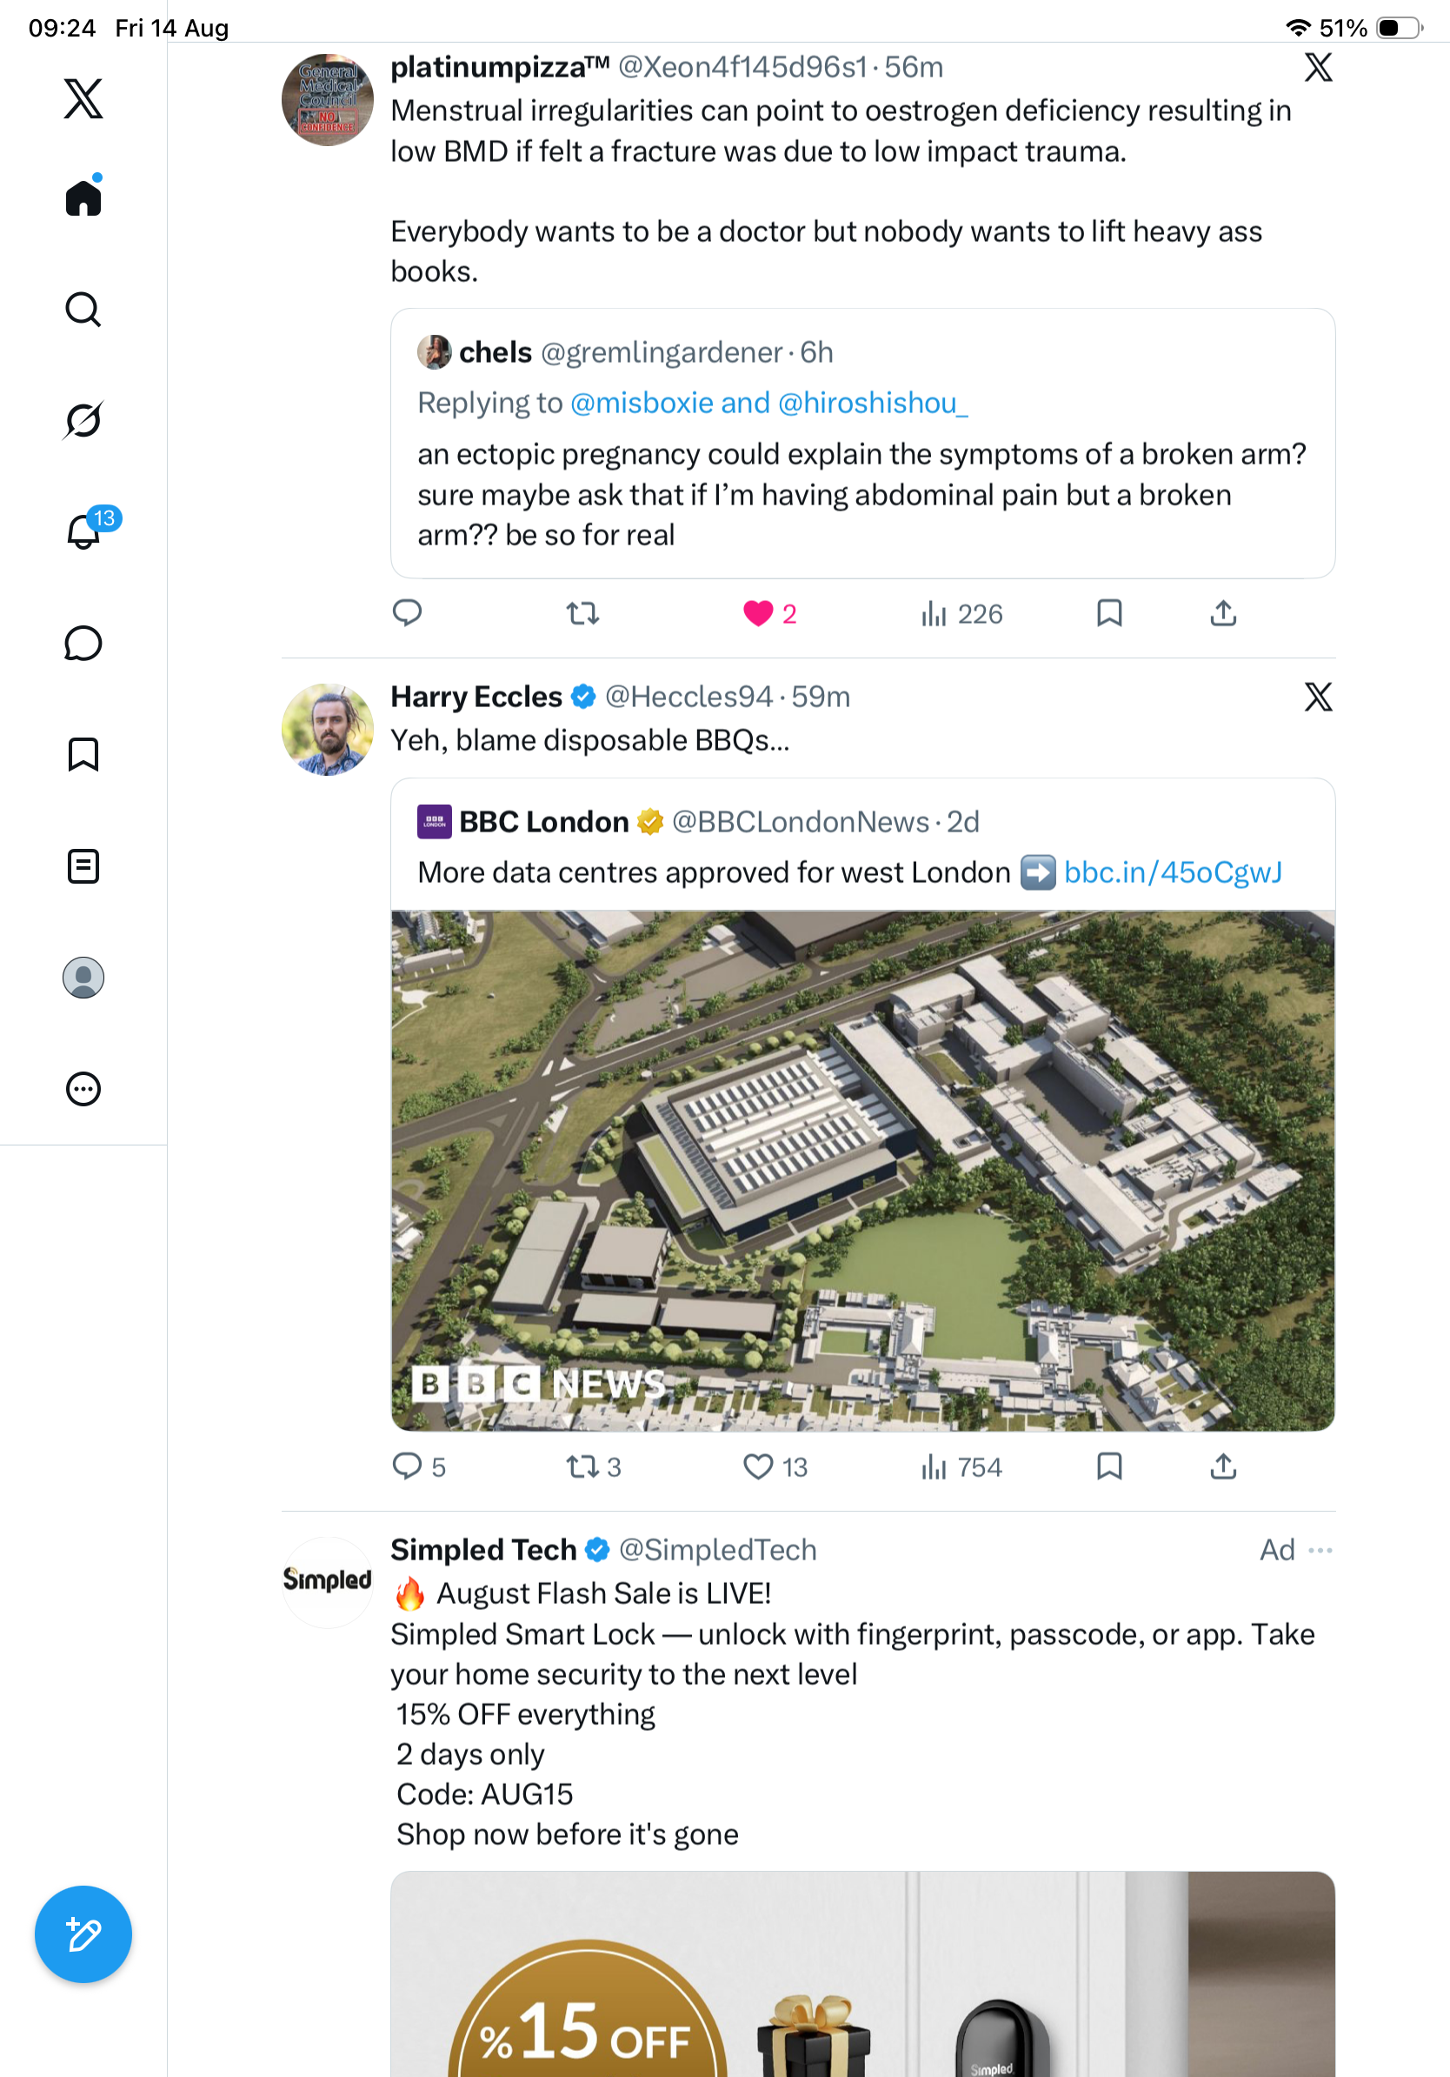
Task: Open the BBC News data centre image
Action: [862, 1171]
